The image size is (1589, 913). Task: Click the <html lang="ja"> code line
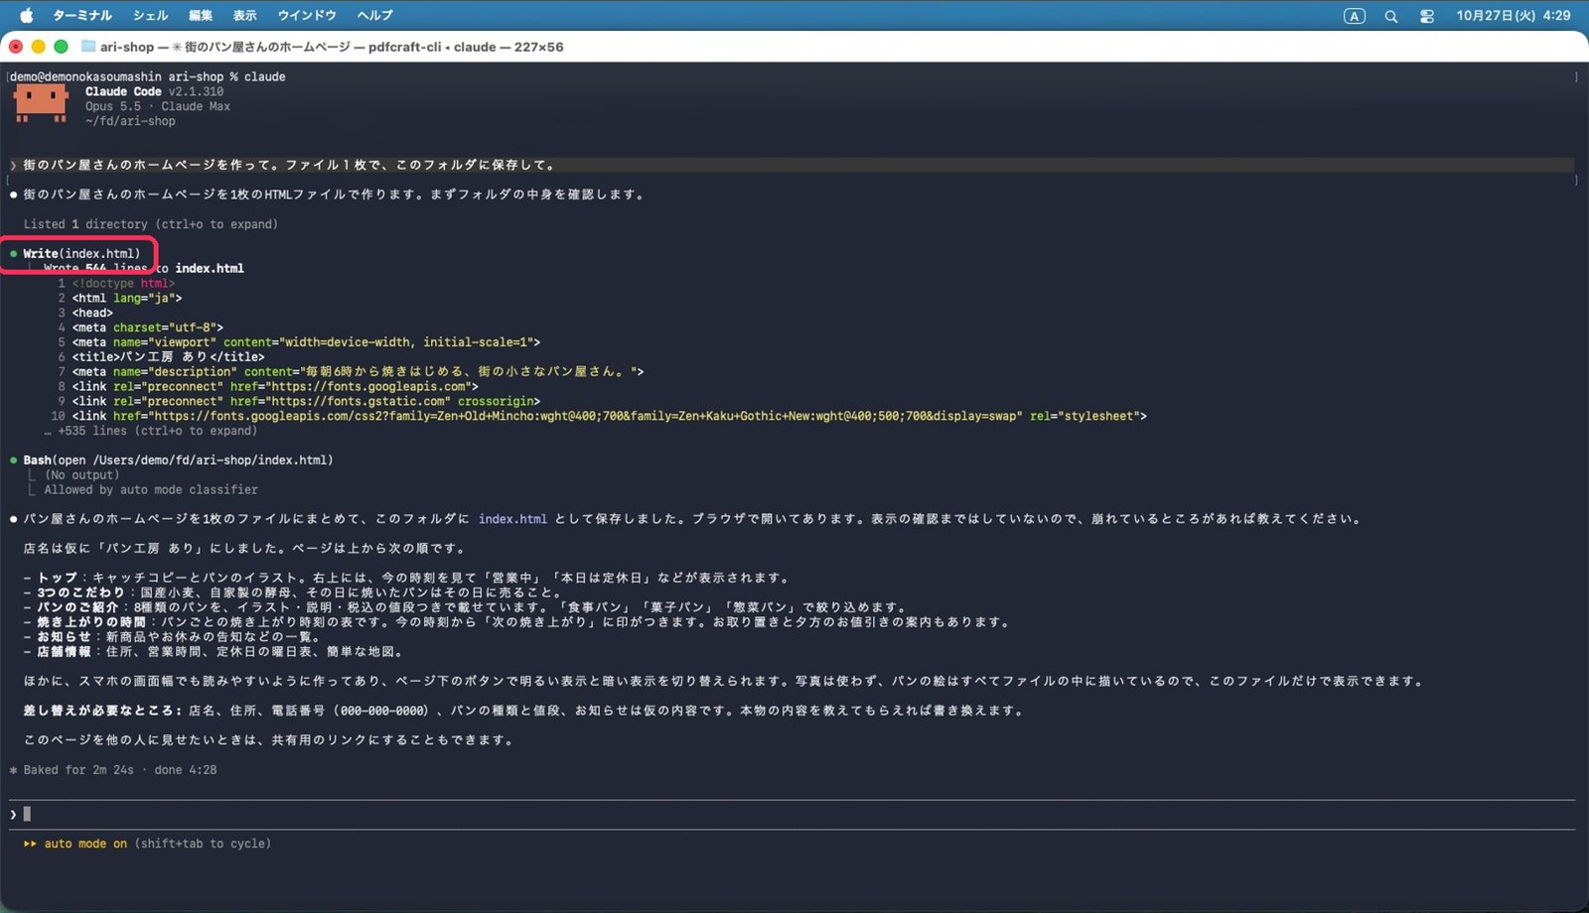tap(127, 298)
